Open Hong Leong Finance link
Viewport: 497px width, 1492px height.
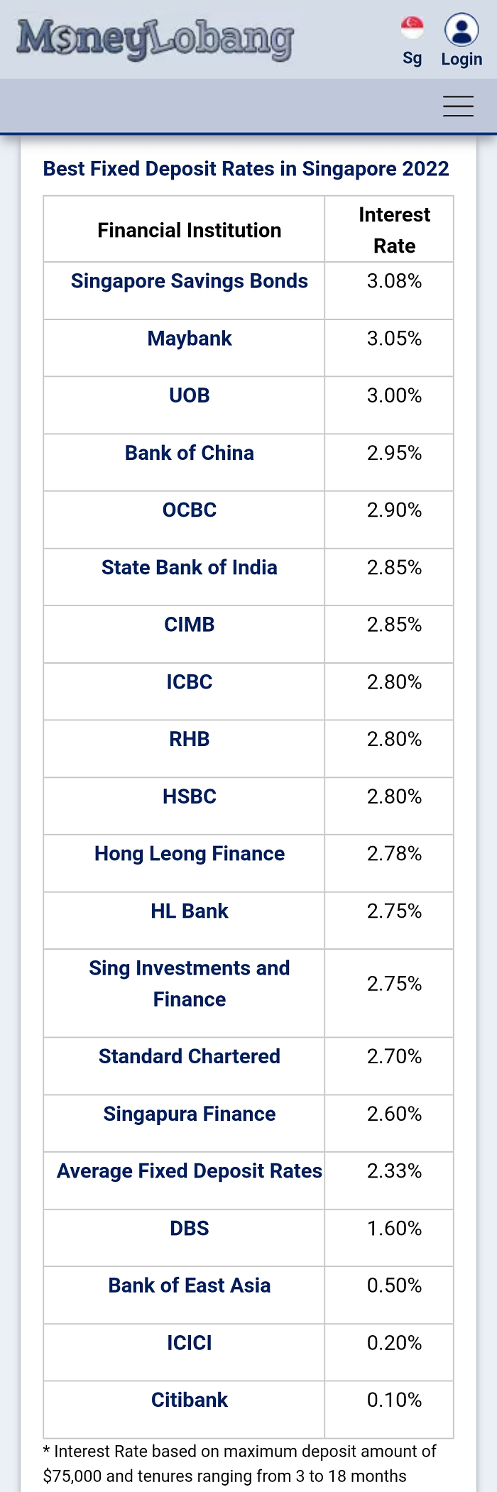point(190,854)
